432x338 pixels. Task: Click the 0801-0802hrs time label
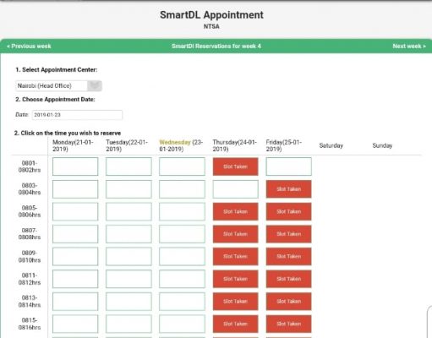[30, 166]
